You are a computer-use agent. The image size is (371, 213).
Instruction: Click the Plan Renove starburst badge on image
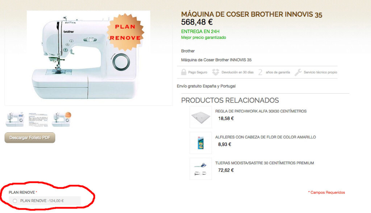[x=125, y=32]
